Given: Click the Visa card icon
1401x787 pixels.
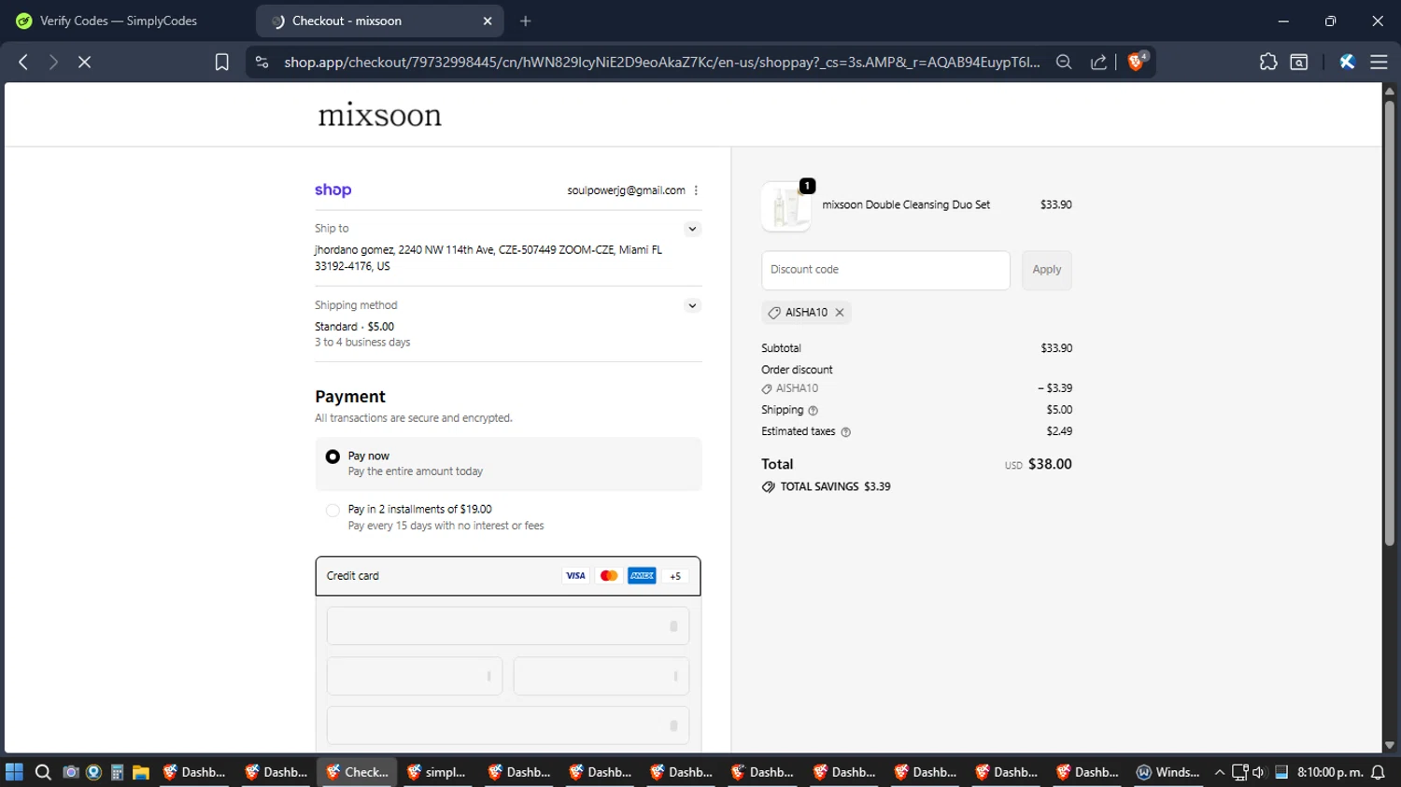Looking at the screenshot, I should [575, 576].
